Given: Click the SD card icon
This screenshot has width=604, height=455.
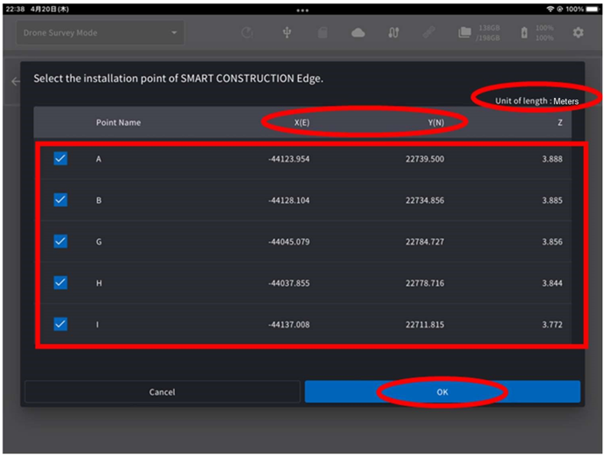Looking at the screenshot, I should click(323, 32).
